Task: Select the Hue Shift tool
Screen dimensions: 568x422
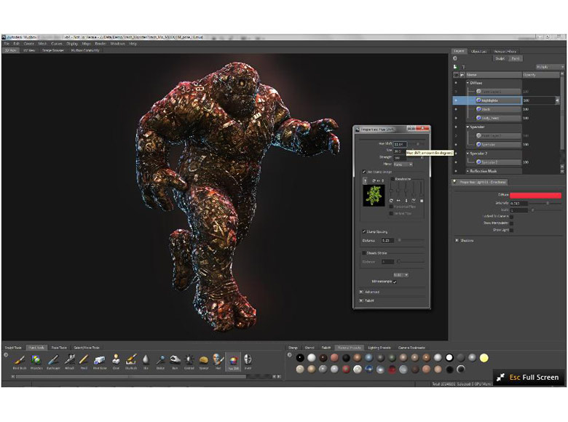Action: click(x=232, y=360)
